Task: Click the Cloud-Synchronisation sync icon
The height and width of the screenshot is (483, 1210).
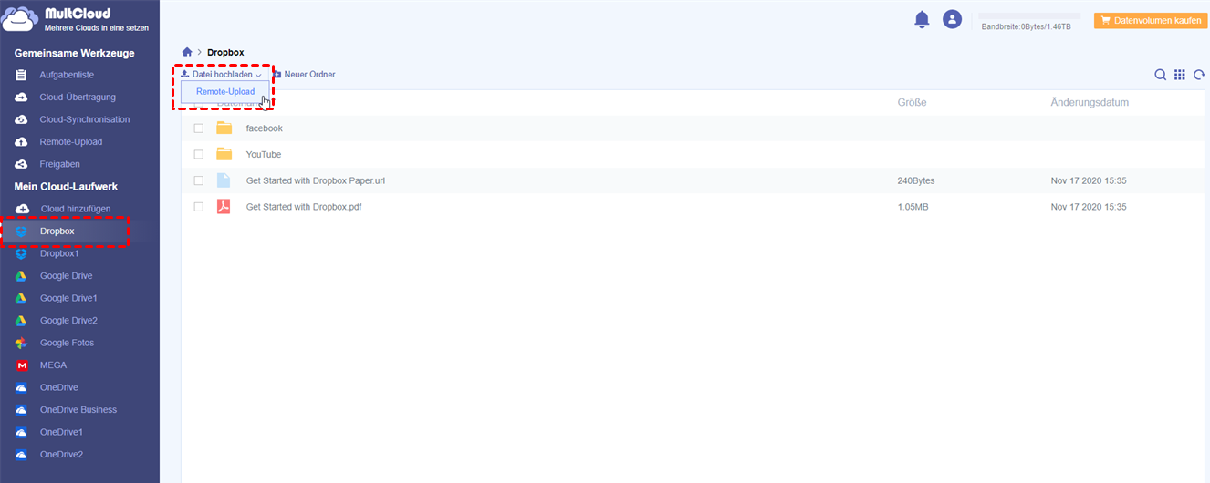Action: click(21, 119)
